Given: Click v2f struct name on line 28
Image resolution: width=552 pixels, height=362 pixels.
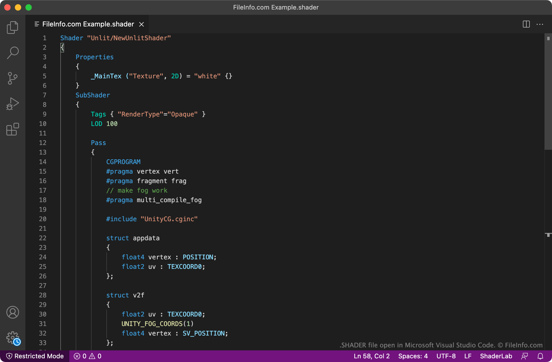Looking at the screenshot, I should pos(138,295).
